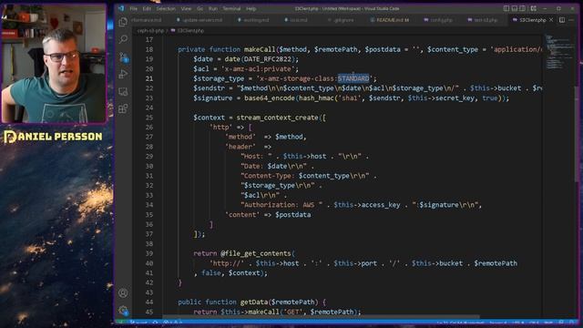Click 'DATE_RFC2822' constant on line 19

268,59
